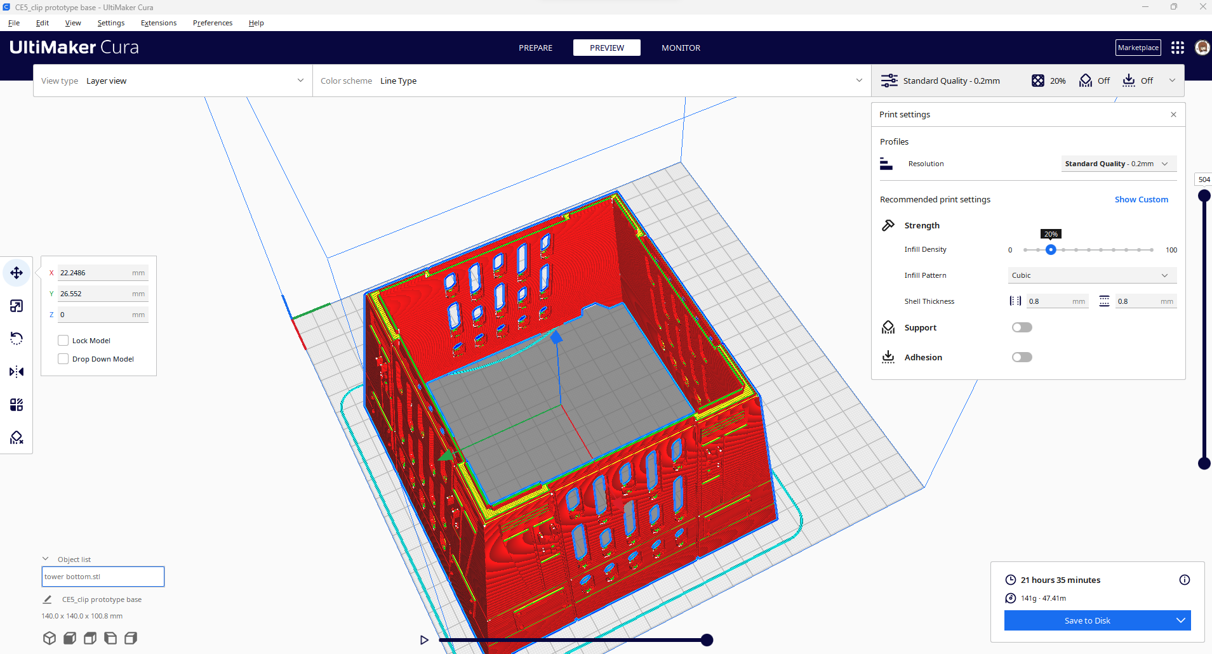This screenshot has width=1212, height=654.
Task: Select the Mirror tool
Action: pos(16,372)
